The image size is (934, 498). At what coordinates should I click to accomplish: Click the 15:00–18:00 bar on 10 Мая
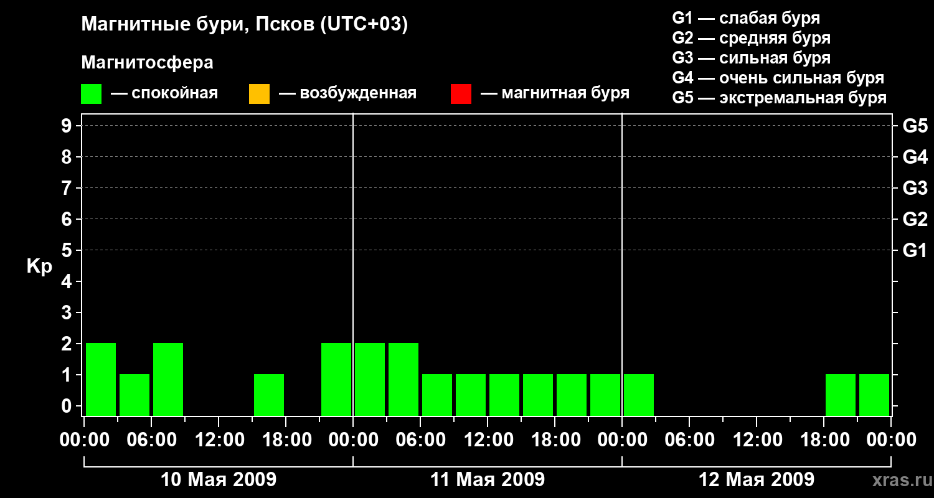coord(269,395)
